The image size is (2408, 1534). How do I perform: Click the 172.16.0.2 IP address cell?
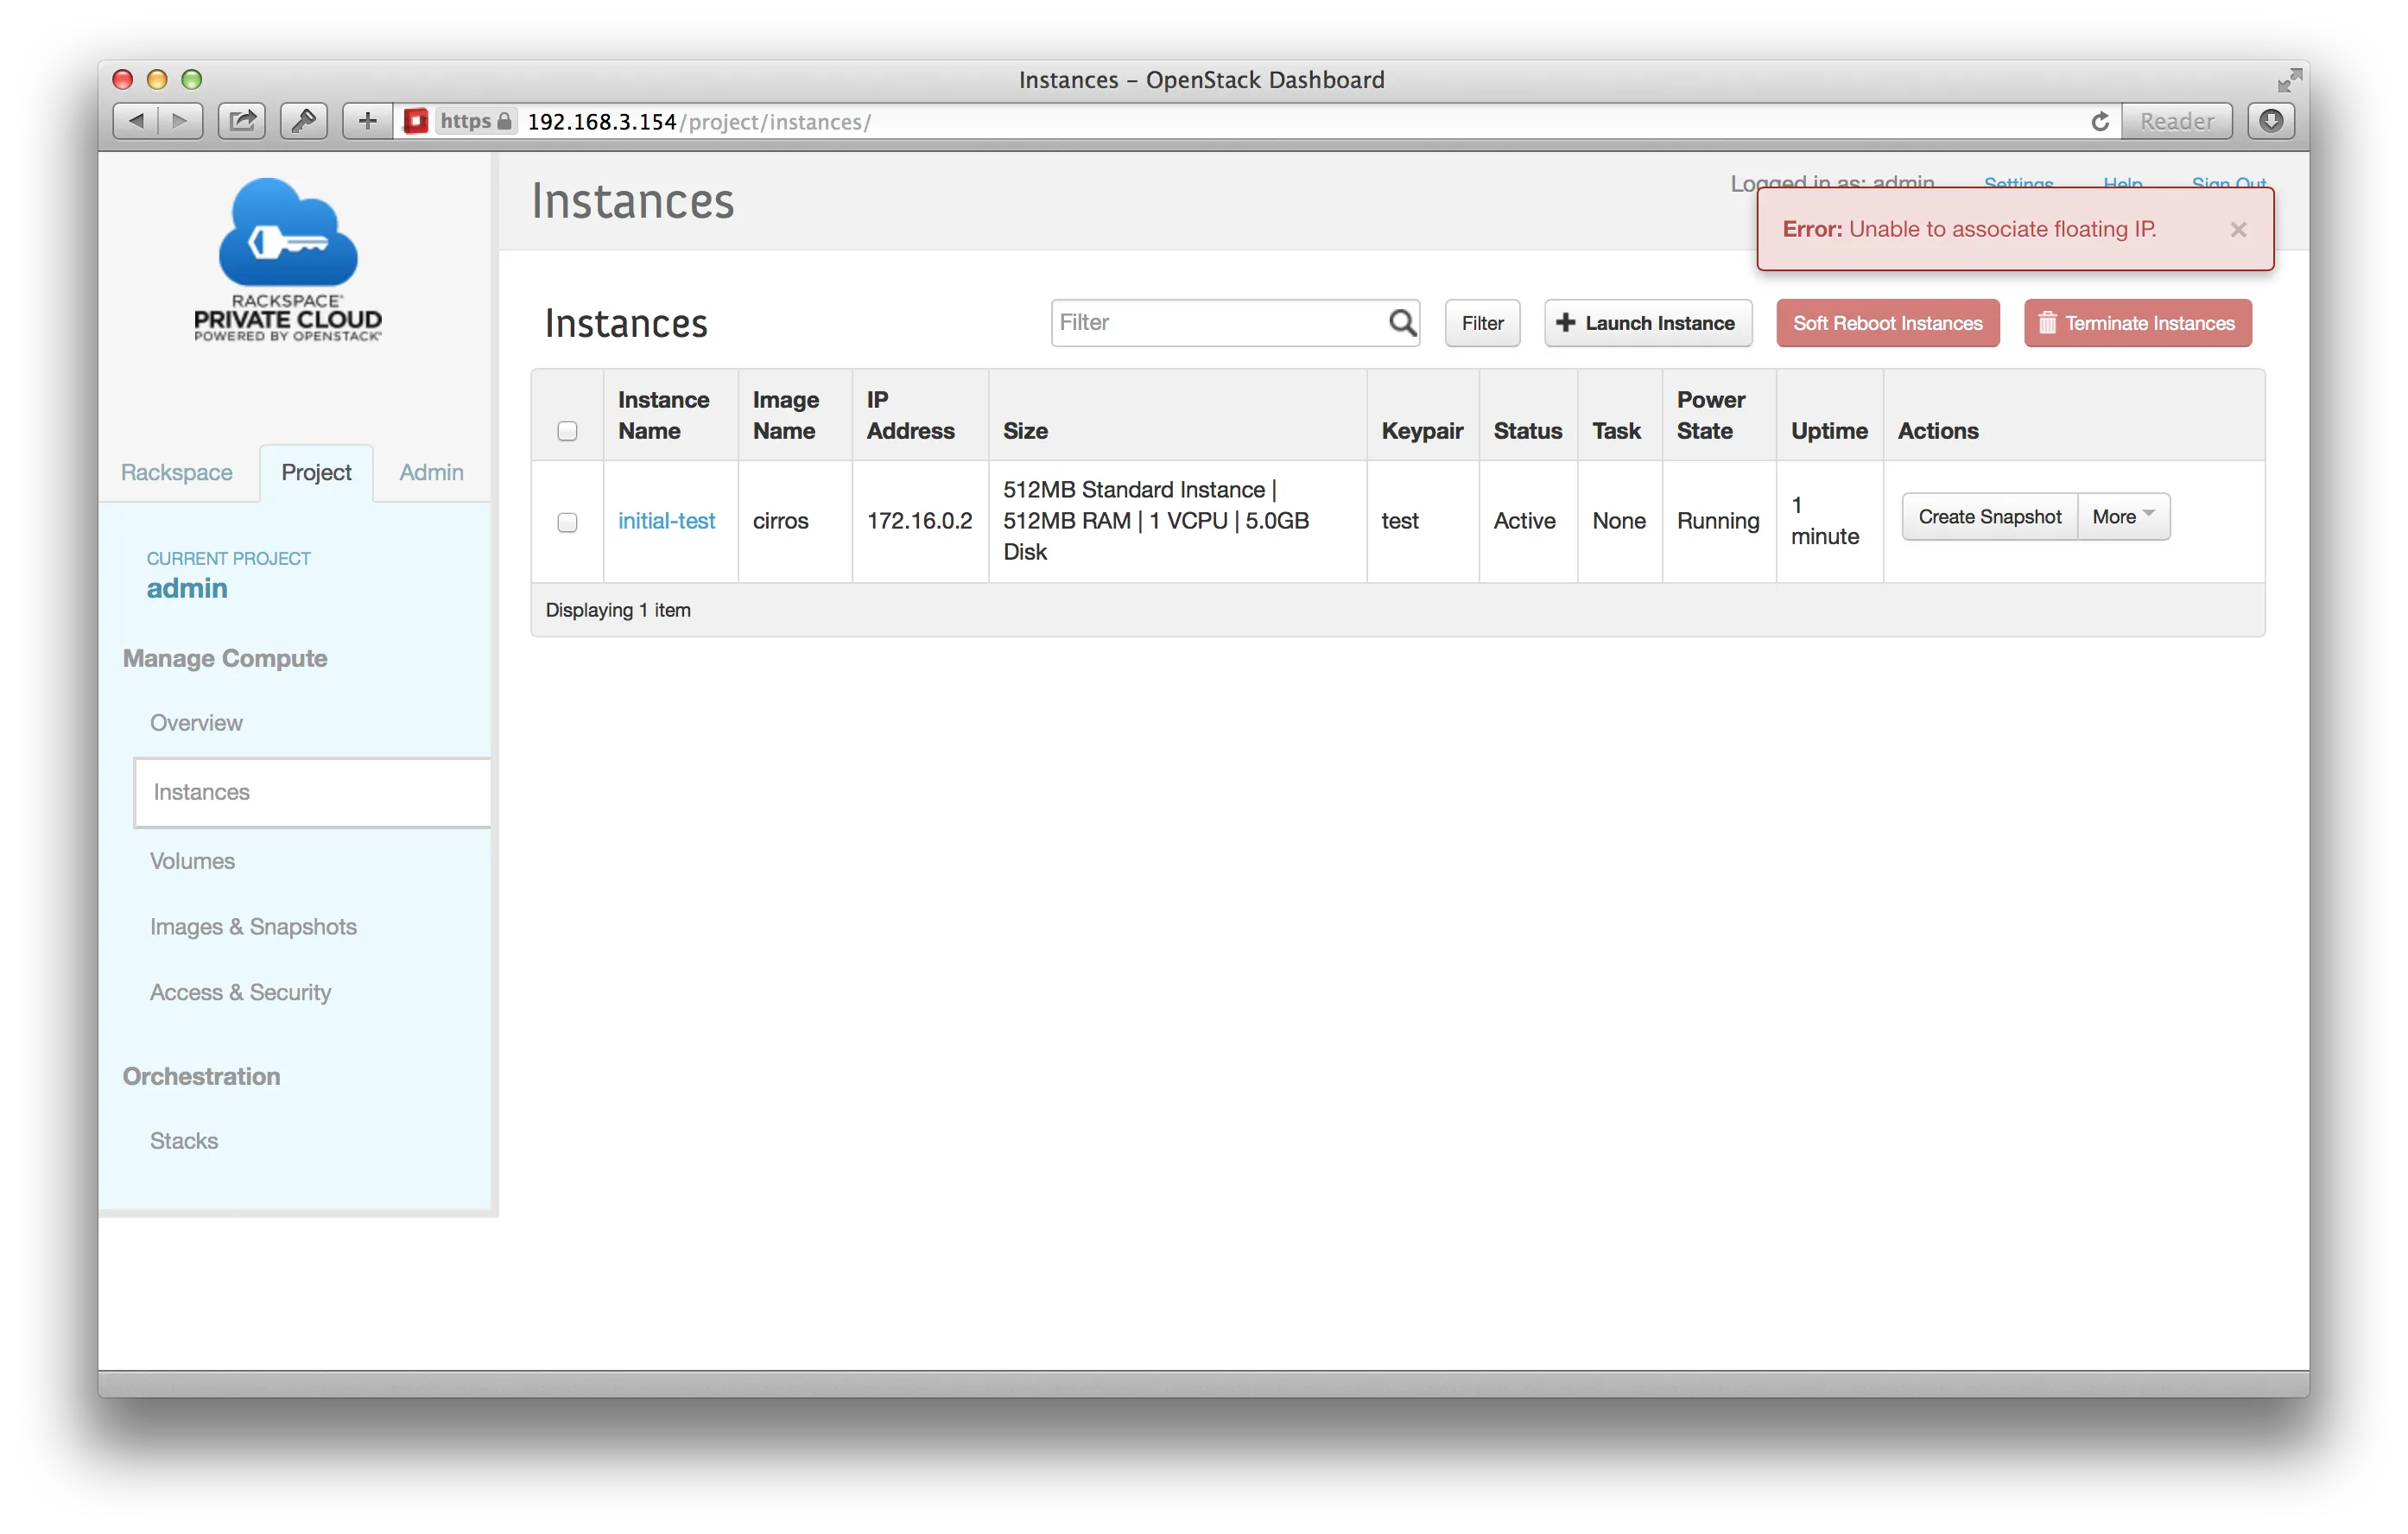point(919,521)
